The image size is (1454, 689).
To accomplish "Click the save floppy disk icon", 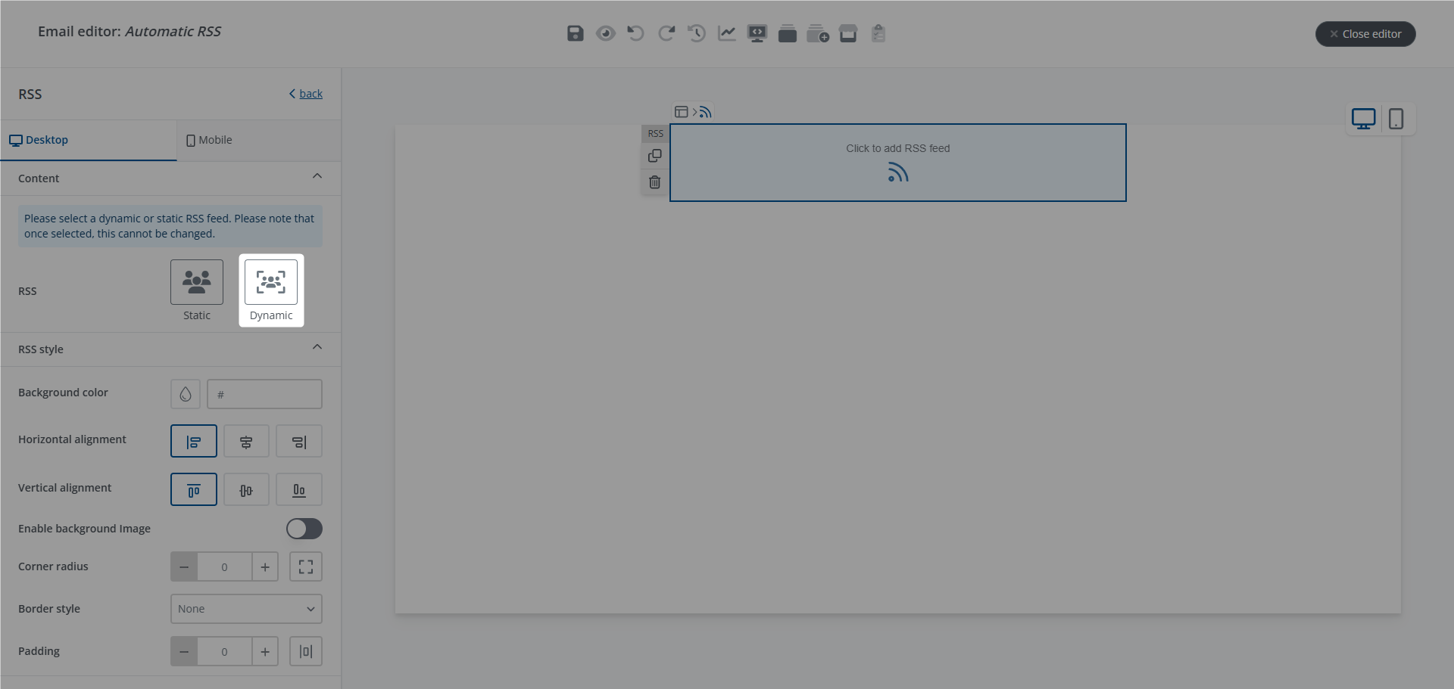I will (576, 33).
